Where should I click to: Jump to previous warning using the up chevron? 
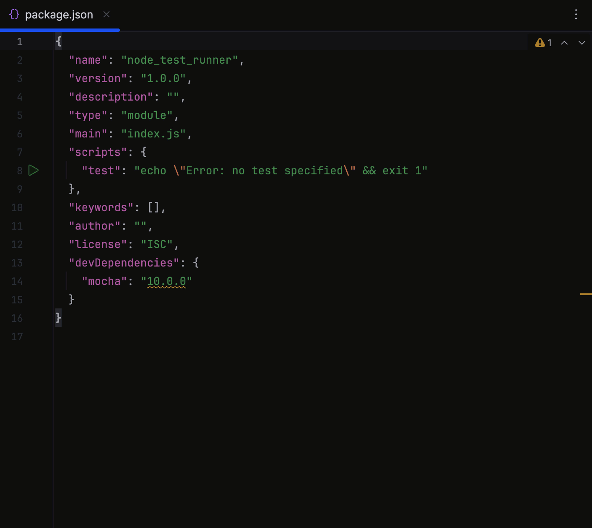564,42
